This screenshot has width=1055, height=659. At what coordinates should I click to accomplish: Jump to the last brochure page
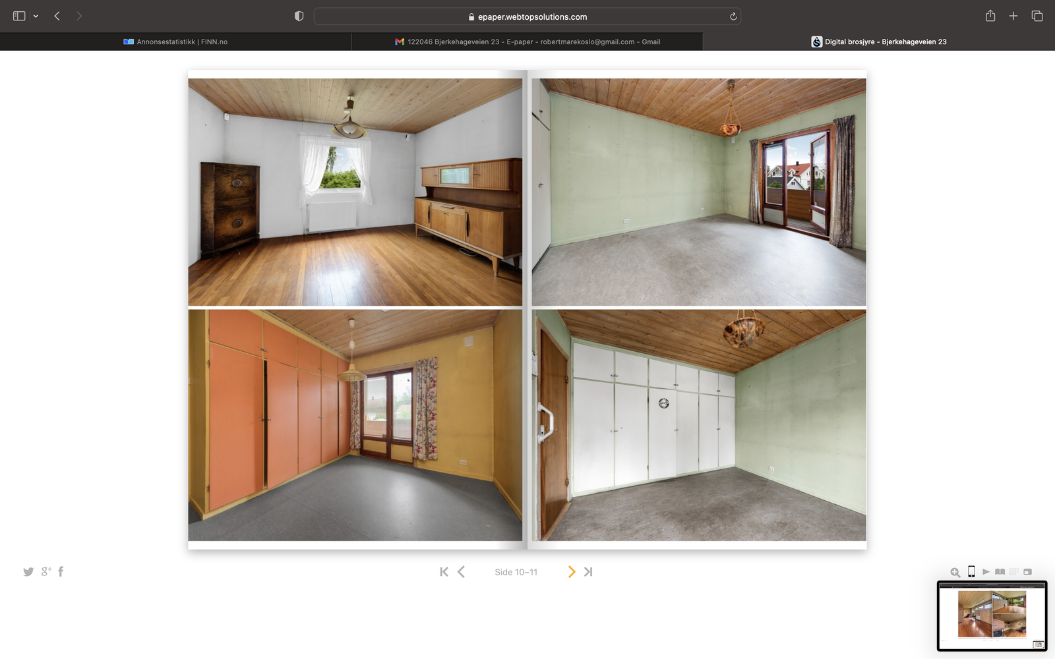(x=588, y=572)
